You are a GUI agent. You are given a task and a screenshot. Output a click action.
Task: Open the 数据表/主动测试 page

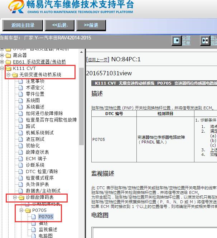(x=43, y=191)
